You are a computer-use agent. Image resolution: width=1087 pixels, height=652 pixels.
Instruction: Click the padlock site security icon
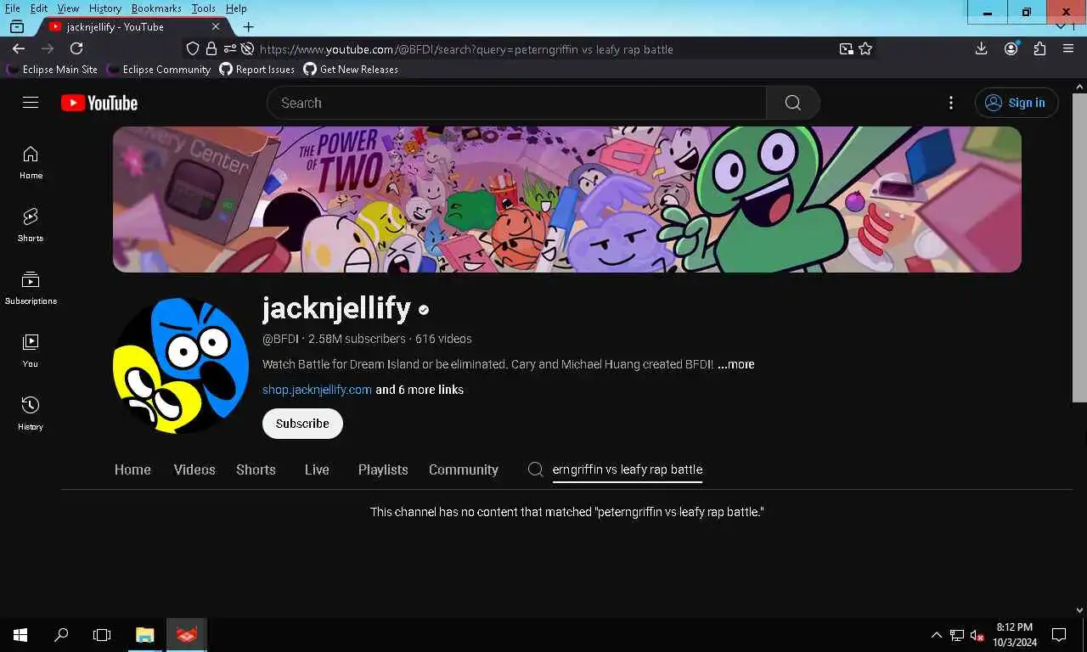(x=211, y=49)
